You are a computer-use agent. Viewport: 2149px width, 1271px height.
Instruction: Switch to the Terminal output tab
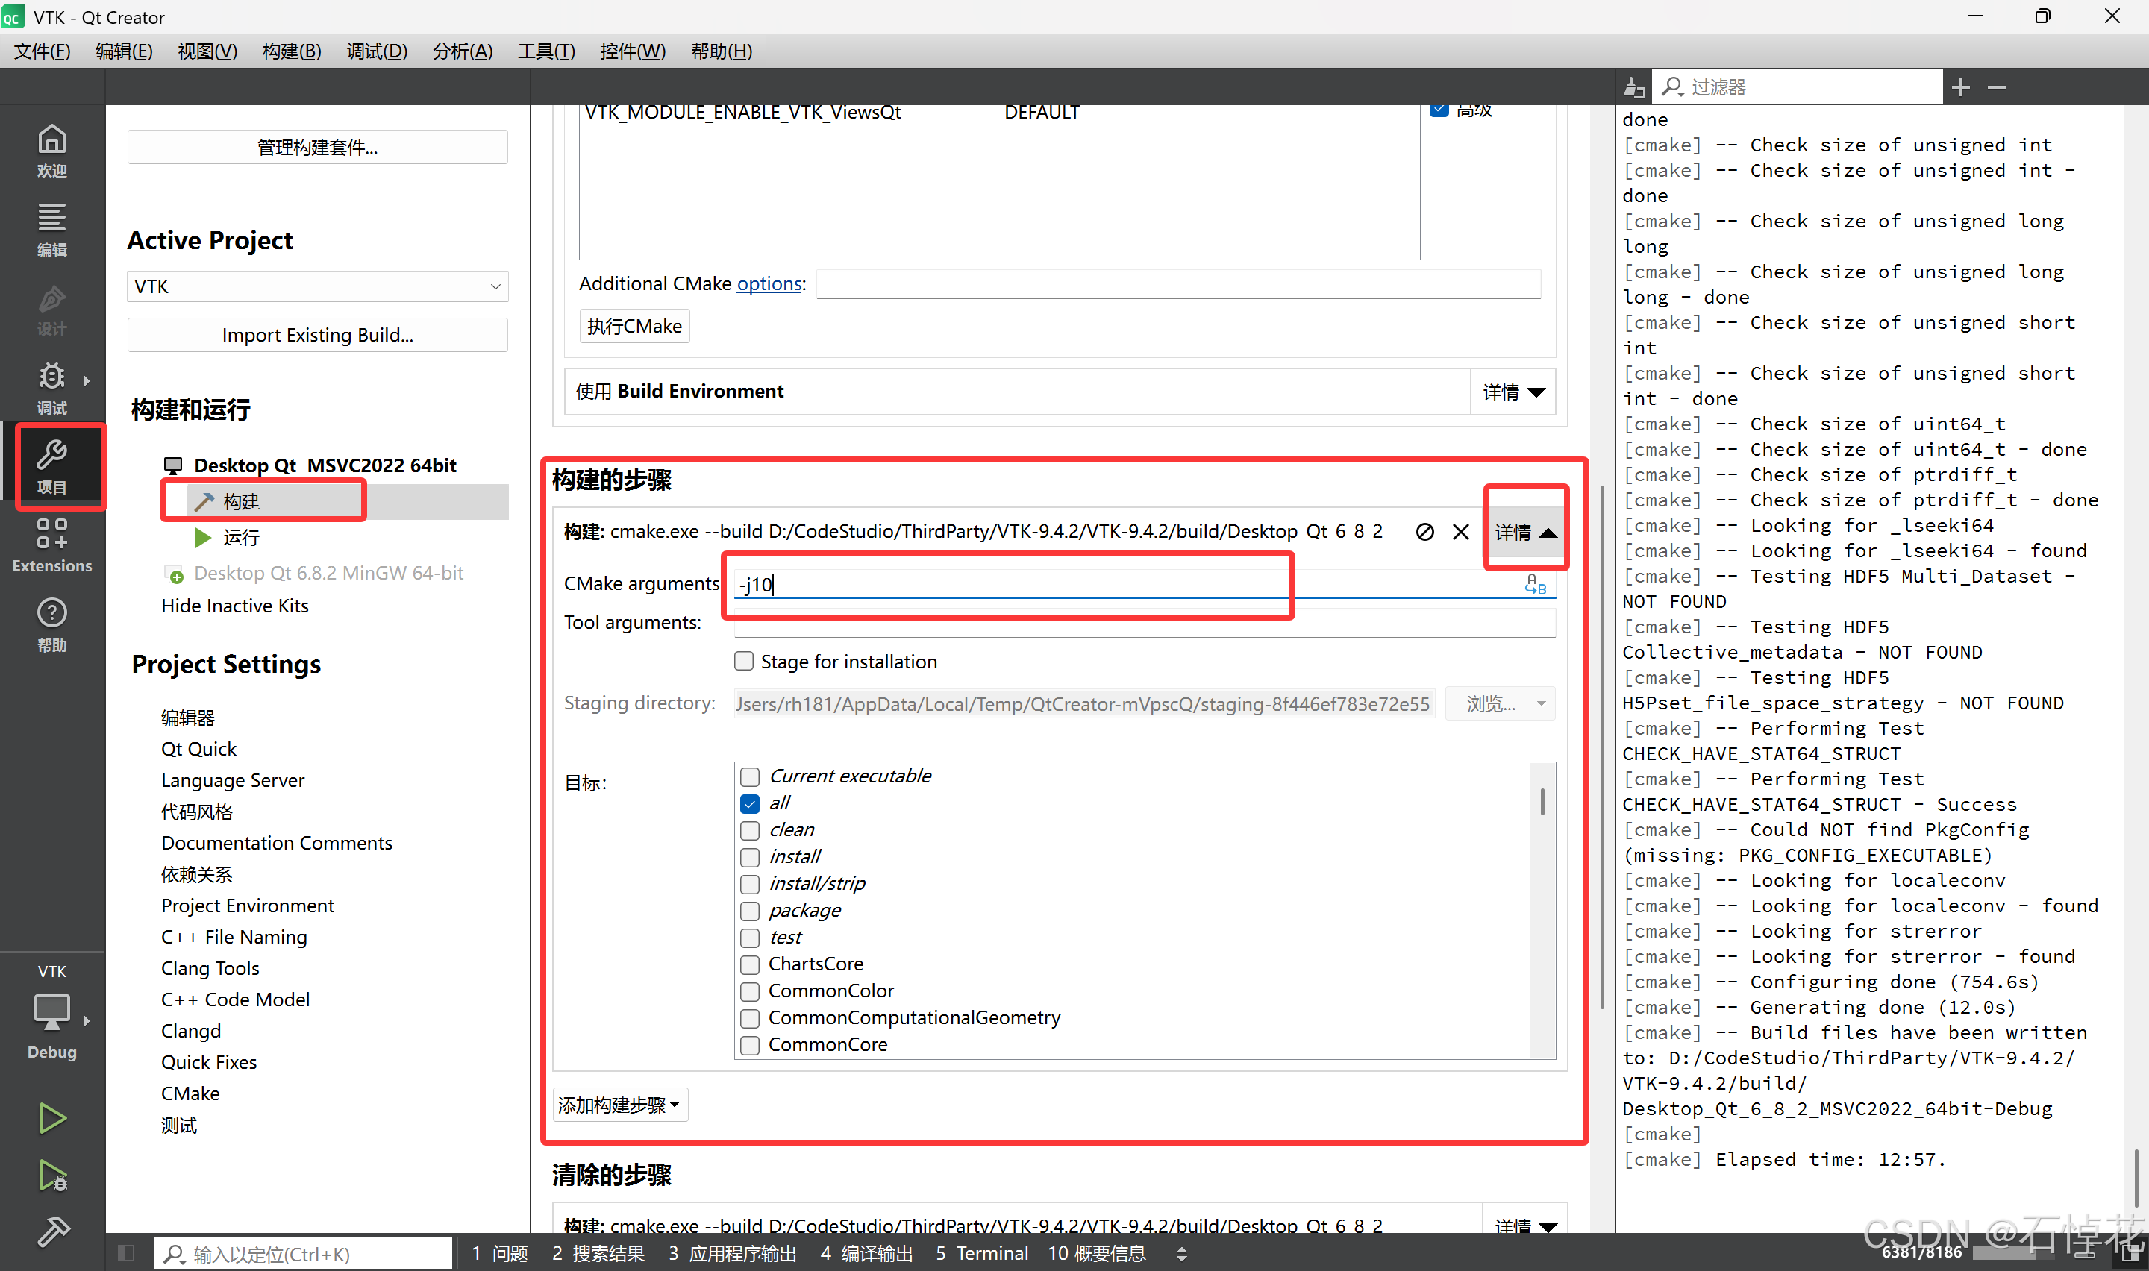click(981, 1254)
